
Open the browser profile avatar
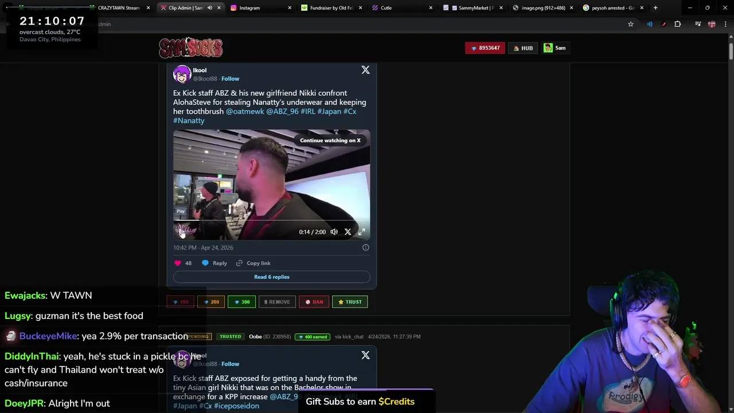(x=712, y=24)
